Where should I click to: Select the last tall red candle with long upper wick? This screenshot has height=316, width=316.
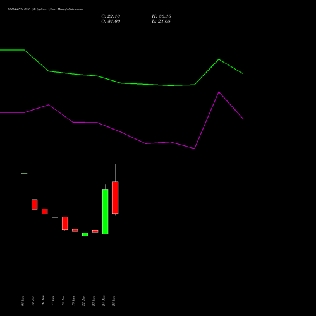click(115, 197)
